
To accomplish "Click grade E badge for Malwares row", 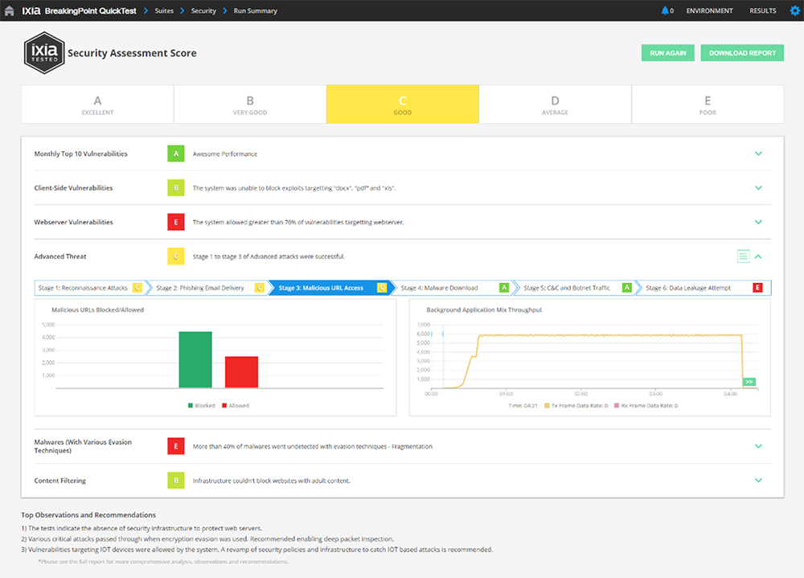I will [176, 446].
